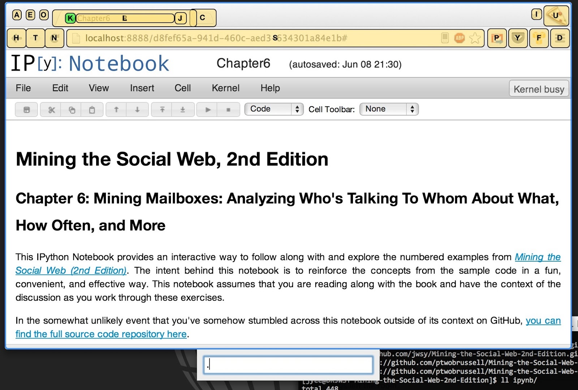Open the Adblock Plus ABP icon
This screenshot has height=390, width=578.
coord(460,38)
